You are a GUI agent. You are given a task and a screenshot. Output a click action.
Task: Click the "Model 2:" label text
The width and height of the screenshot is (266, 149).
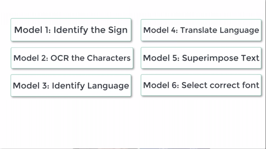click(31, 58)
